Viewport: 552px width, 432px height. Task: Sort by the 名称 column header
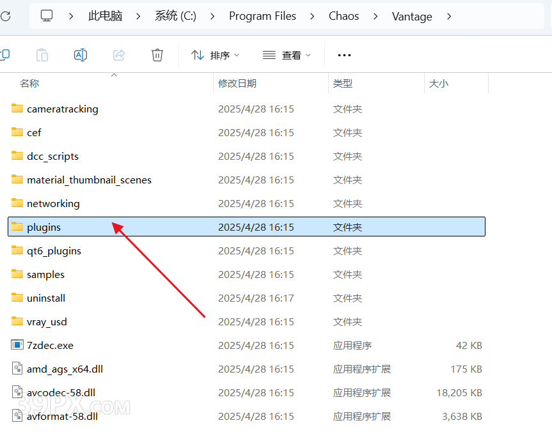29,83
